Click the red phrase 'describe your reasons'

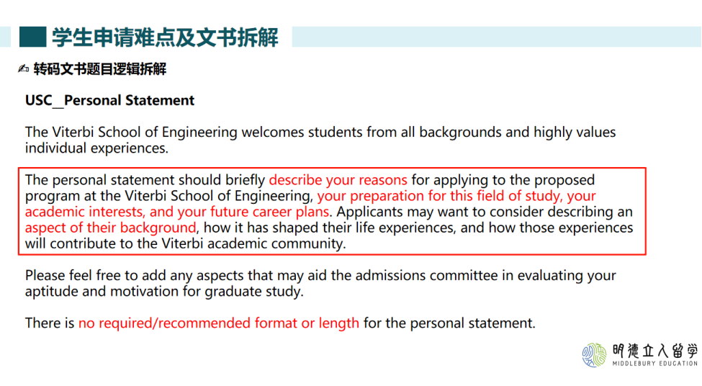click(338, 179)
